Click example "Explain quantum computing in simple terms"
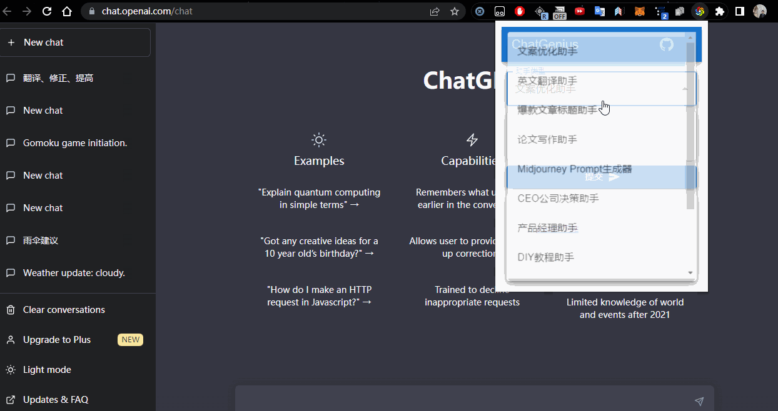This screenshot has height=411, width=778. click(319, 199)
